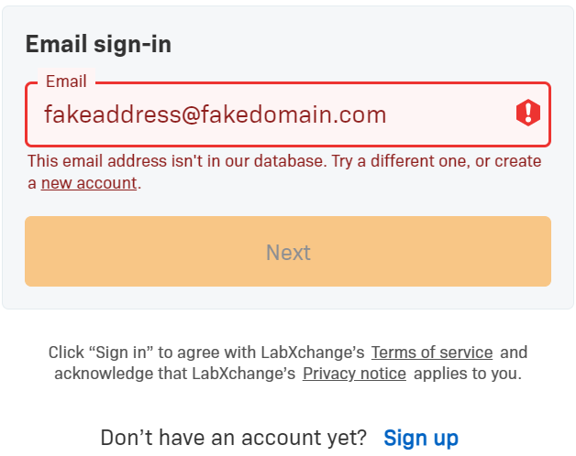Click the blue Sign up link
This screenshot has height=456, width=576.
pyautogui.click(x=421, y=438)
